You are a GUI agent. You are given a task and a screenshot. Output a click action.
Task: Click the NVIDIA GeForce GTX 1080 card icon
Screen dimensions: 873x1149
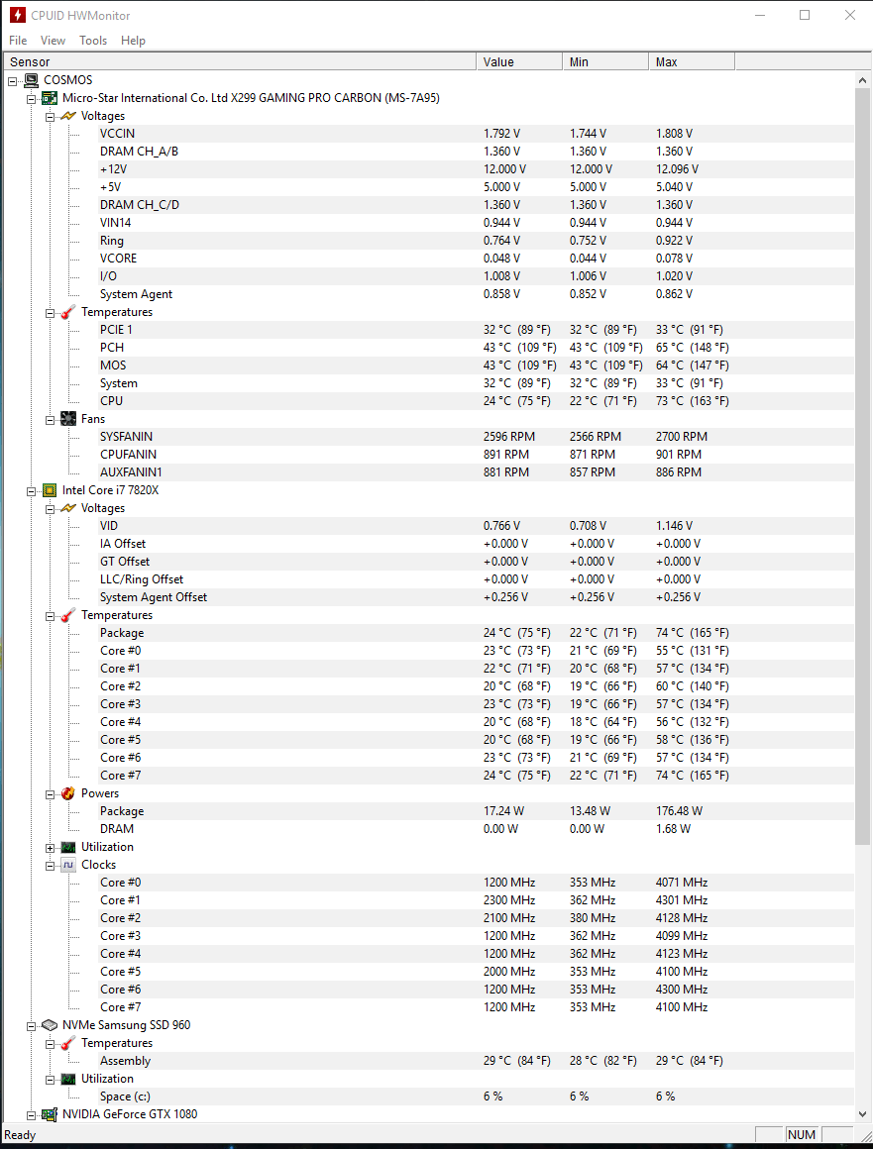50,1114
